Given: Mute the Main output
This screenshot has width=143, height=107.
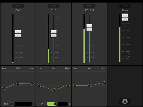Looking at the screenshot, I should (x=125, y=6).
